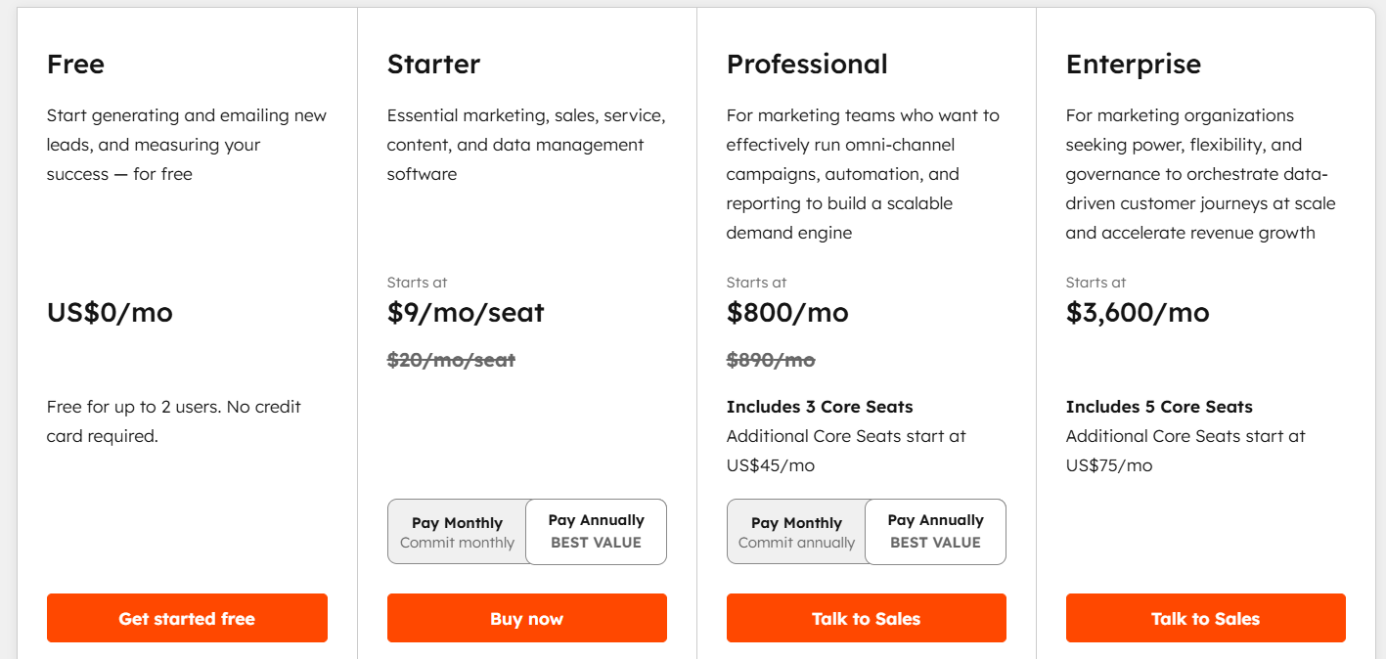Click the crossed-out $20/mo/seat price
The width and height of the screenshot is (1386, 659).
click(450, 360)
